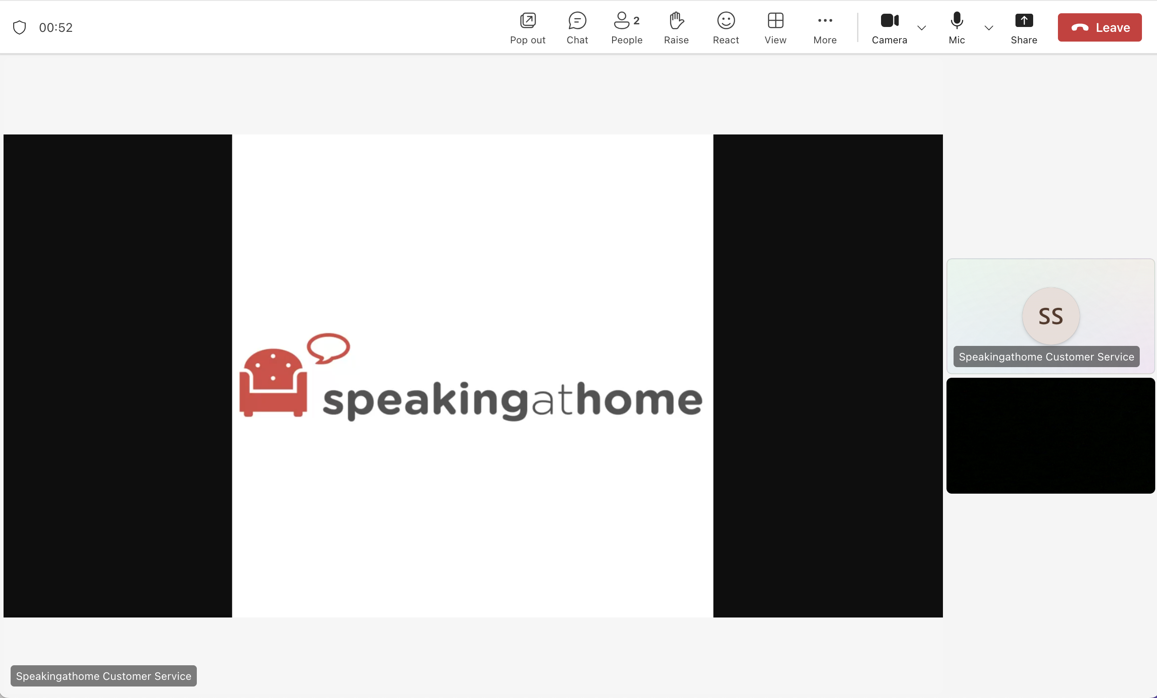Raise your hand in the meeting
Image resolution: width=1157 pixels, height=698 pixels.
pos(676,27)
